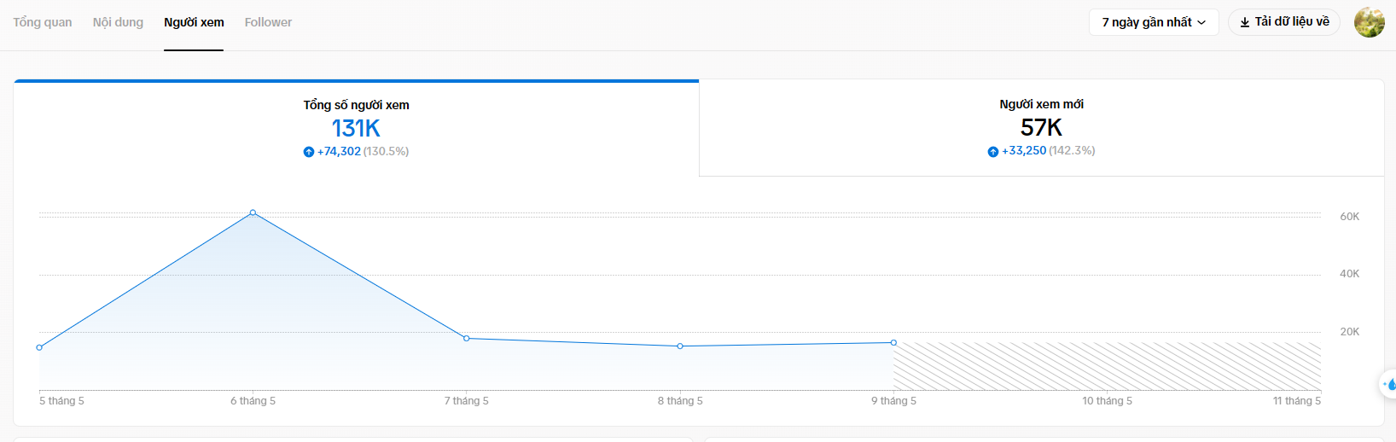1396x442 pixels.
Task: Click the hatched pending-data area of the chart
Action: click(x=1107, y=366)
